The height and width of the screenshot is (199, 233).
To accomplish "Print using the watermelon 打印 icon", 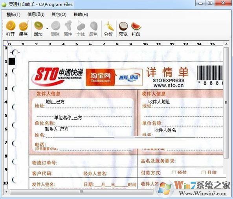I will 136,28.
